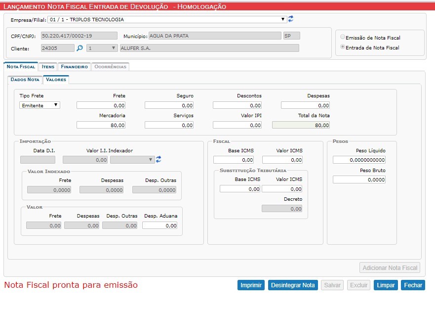The height and width of the screenshot is (313, 435).
Task: Open the Ocorrências tab
Action: coord(110,67)
